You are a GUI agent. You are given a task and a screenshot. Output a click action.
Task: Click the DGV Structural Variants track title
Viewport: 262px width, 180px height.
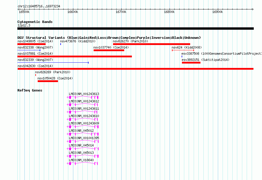pyautogui.click(x=109, y=38)
